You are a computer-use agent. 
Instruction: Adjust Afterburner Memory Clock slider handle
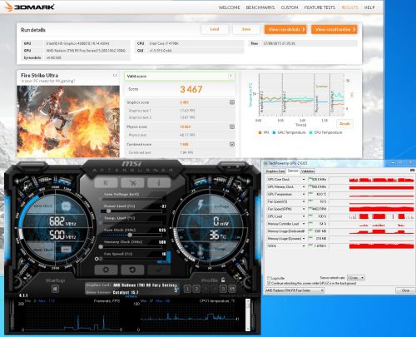pos(101,247)
